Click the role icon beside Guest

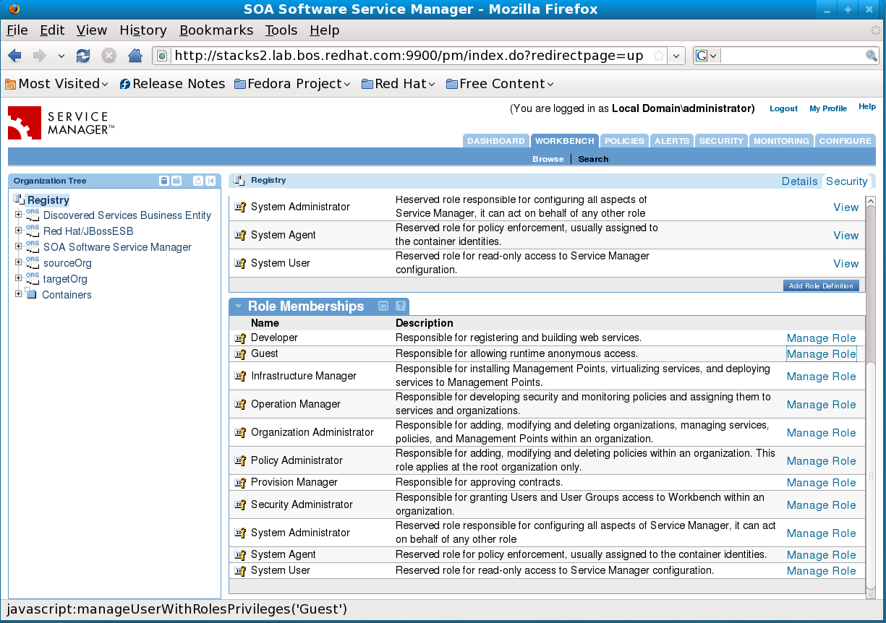click(240, 353)
